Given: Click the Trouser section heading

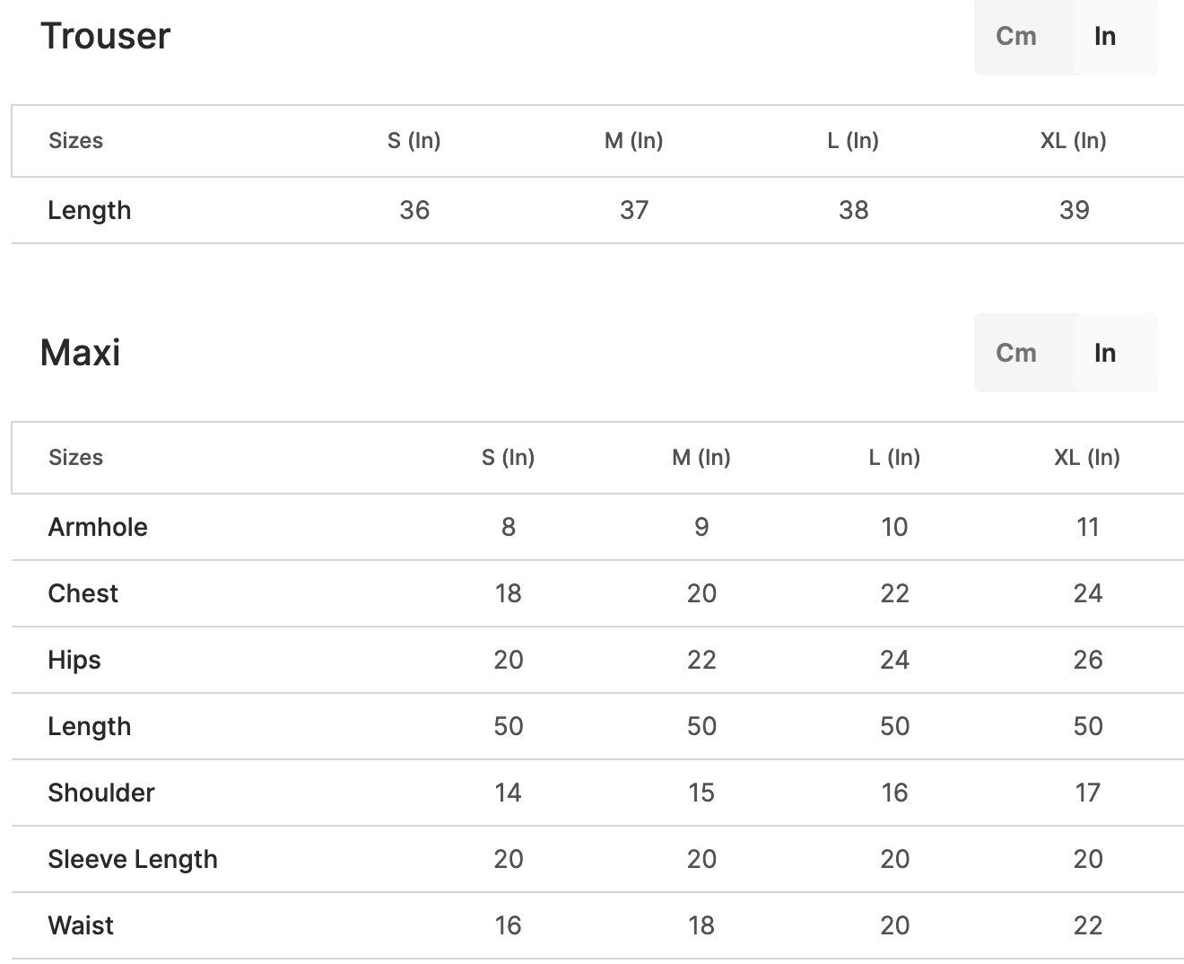Looking at the screenshot, I should coord(105,36).
